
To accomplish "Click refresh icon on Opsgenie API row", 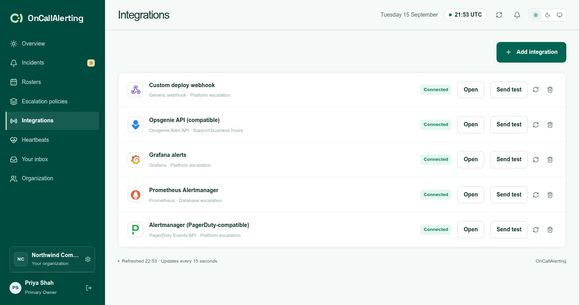I will [536, 124].
